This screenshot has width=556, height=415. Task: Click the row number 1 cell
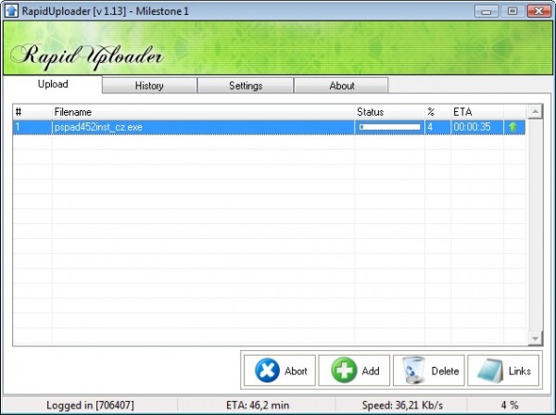(32, 127)
